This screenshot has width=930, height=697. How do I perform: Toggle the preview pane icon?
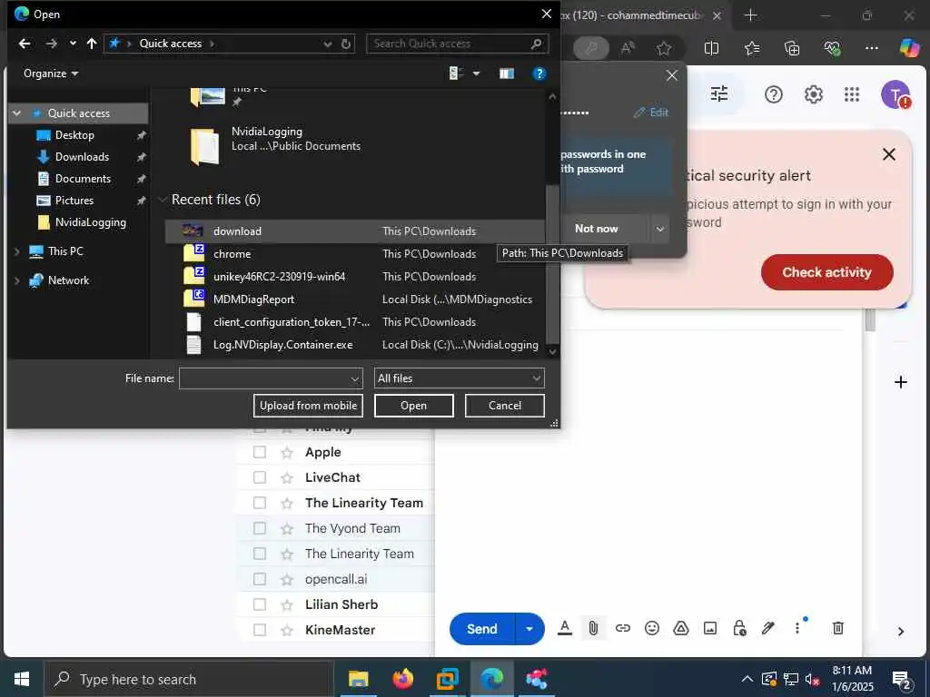(507, 74)
